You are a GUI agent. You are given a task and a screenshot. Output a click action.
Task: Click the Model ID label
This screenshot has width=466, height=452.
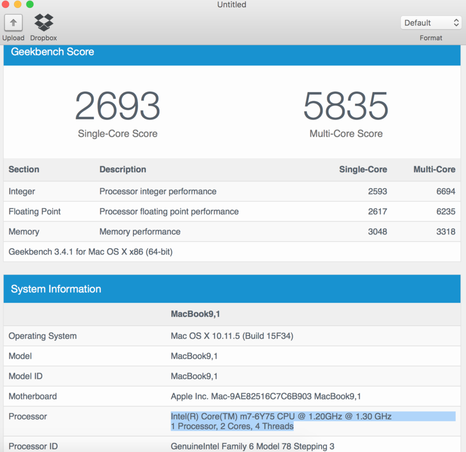25,376
